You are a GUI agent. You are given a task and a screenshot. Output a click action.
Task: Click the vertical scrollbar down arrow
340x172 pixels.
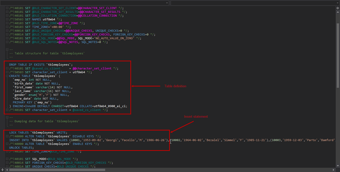click(338, 166)
